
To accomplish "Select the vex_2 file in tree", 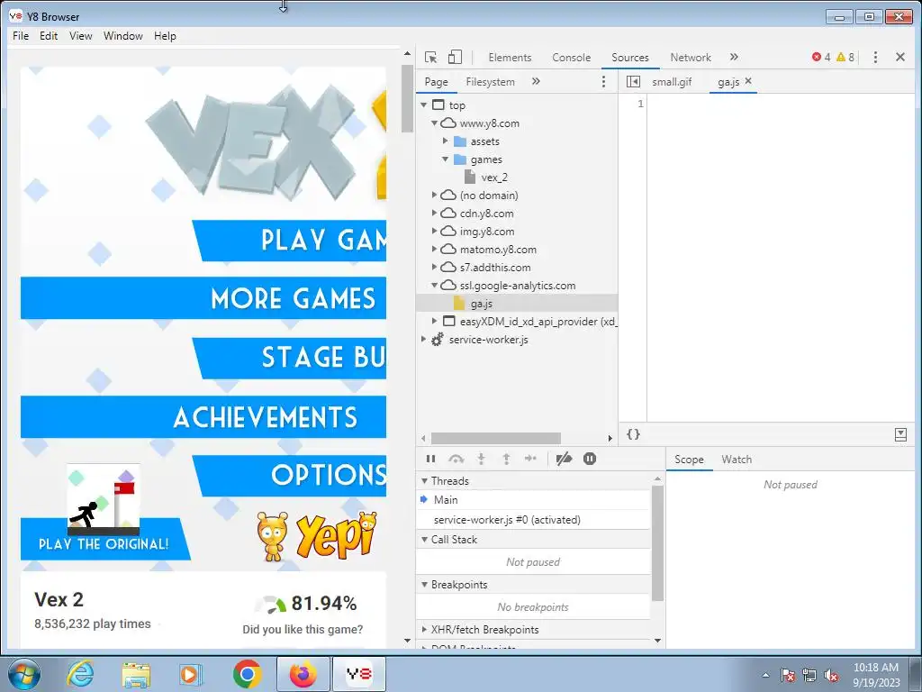I will click(494, 178).
